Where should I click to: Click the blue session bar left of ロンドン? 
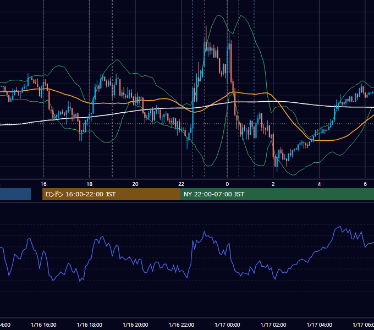pyautogui.click(x=15, y=194)
